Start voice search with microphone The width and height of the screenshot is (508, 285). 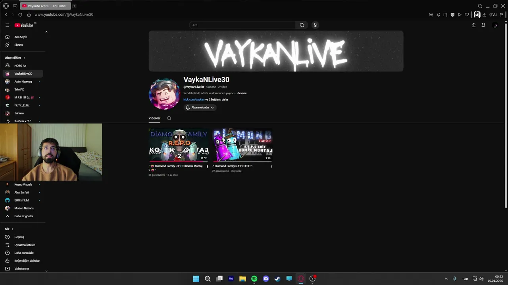315,25
